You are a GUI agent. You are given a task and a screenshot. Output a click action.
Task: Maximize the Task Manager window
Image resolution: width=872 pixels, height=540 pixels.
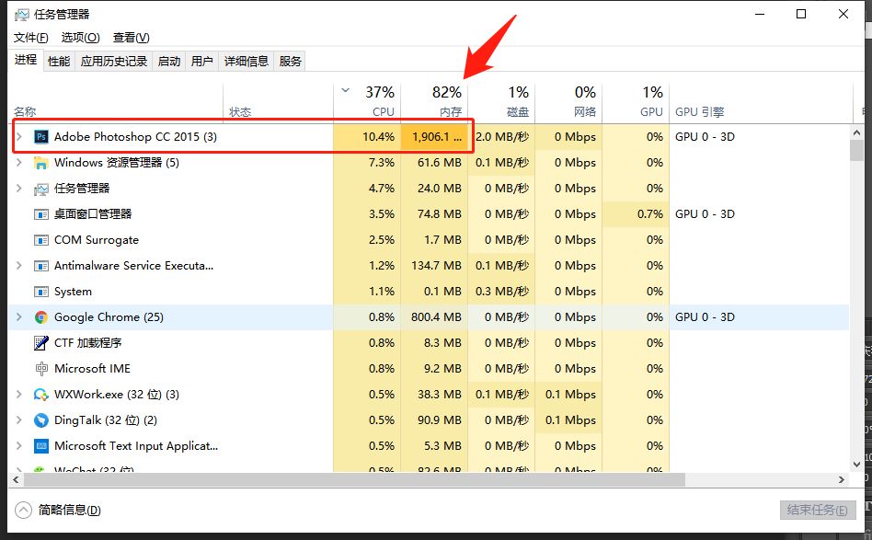(x=801, y=14)
